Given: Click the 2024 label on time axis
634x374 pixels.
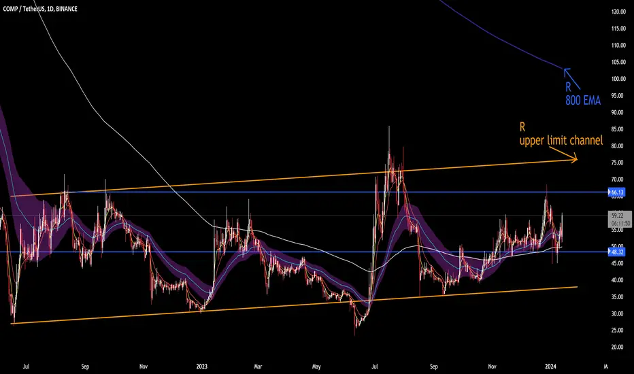Looking at the screenshot, I should pos(550,367).
